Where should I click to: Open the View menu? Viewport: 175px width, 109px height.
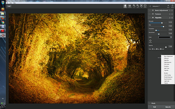point(11,3)
